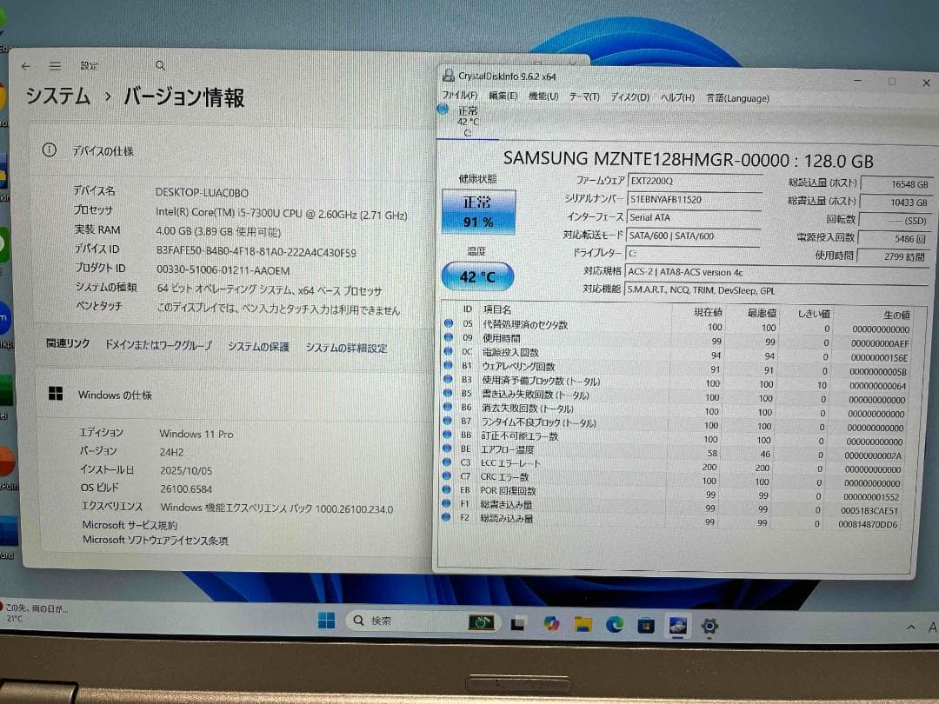The width and height of the screenshot is (939, 704).
Task: Click the blue status circle for row B3
Action: [x=448, y=379]
